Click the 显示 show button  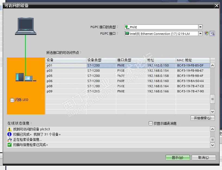pyautogui.click(x=177, y=157)
